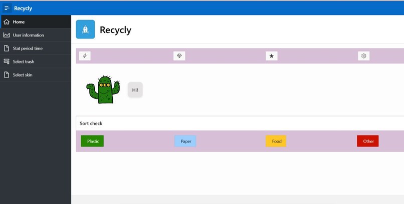
Task: Click the large Recycly page title
Action: 115,30
